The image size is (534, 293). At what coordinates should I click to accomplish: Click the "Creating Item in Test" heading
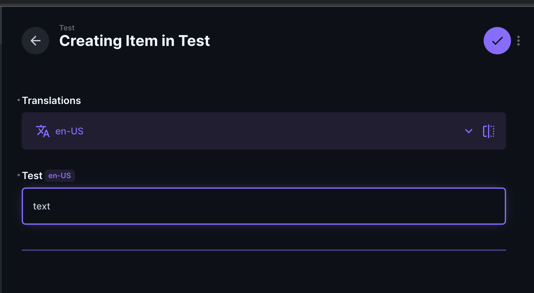135,41
